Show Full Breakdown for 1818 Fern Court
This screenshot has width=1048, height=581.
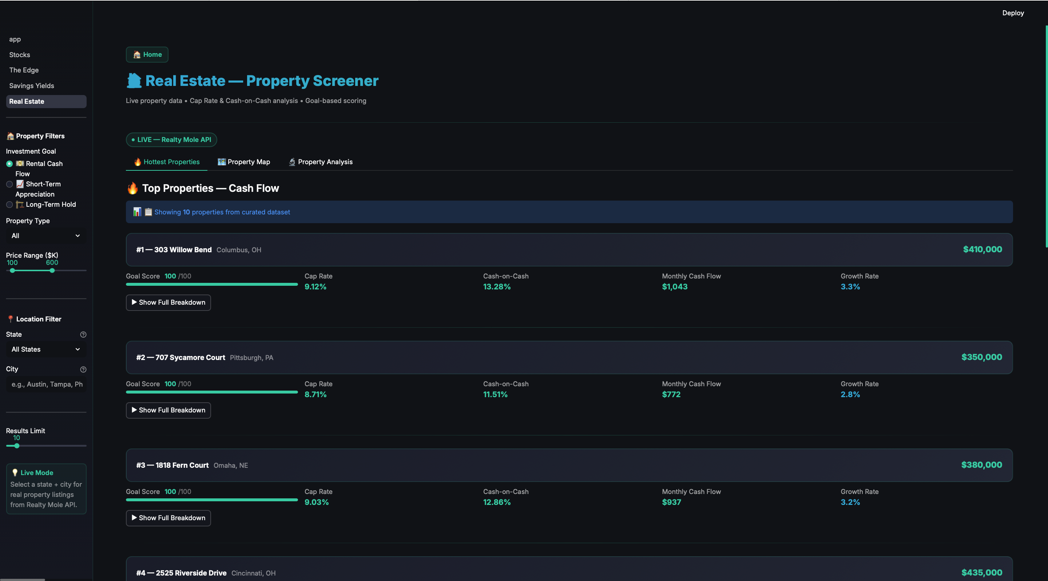pyautogui.click(x=168, y=518)
